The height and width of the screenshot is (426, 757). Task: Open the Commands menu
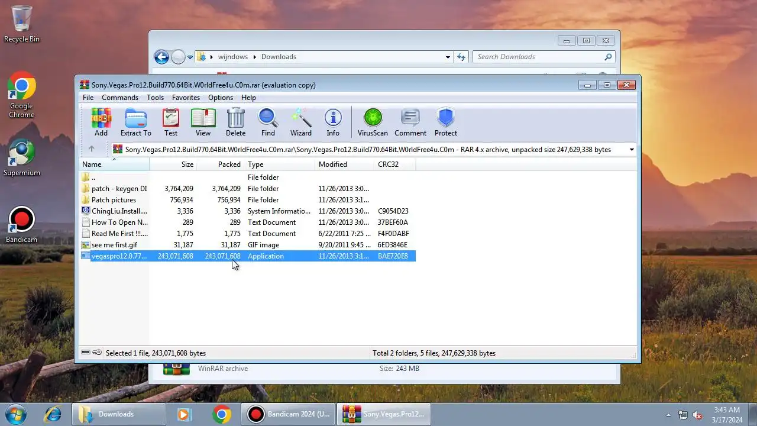(120, 98)
